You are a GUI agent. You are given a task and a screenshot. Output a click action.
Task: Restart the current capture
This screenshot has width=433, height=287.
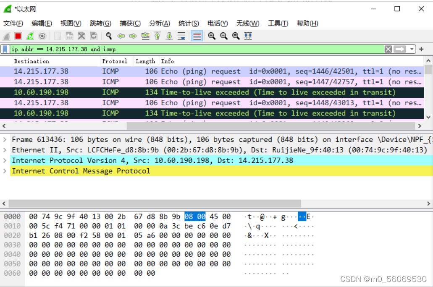pyautogui.click(x=30, y=36)
